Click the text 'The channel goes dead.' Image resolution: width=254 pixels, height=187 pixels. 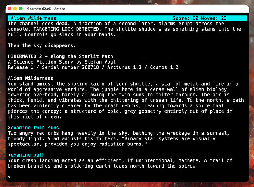[39, 24]
